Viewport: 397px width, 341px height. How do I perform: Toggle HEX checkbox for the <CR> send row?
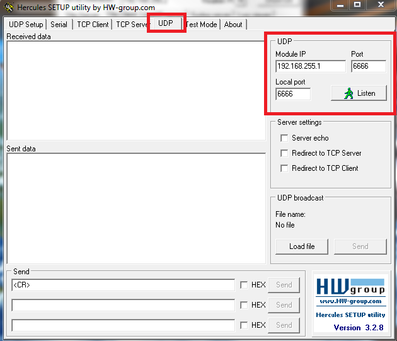coord(244,285)
